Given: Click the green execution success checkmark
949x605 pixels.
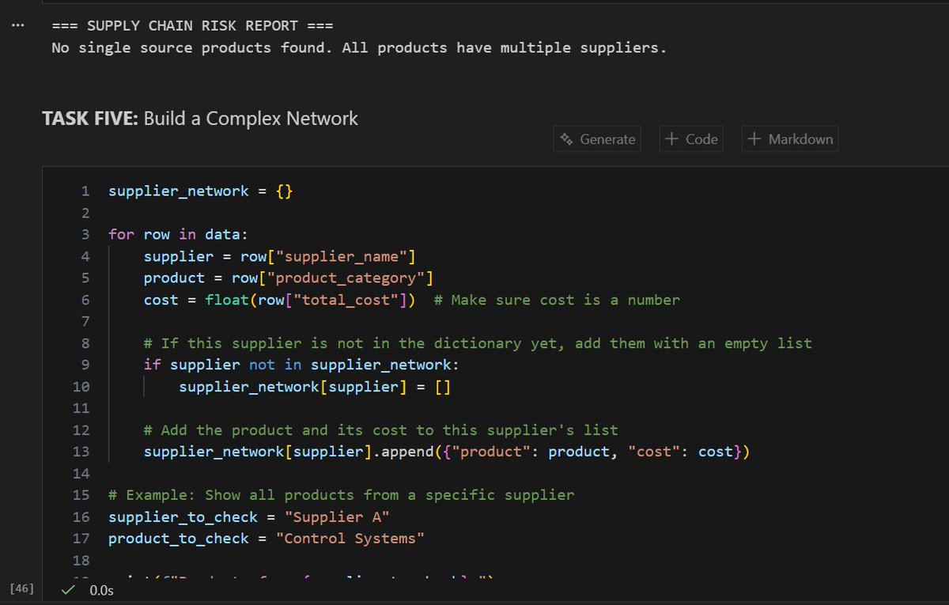Looking at the screenshot, I should click(70, 589).
